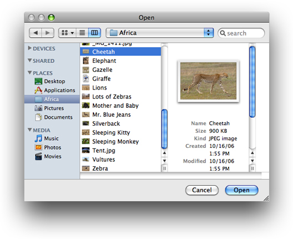This screenshot has height=239, width=293.
Task: Expand the DEVICES section
Action: pos(29,48)
